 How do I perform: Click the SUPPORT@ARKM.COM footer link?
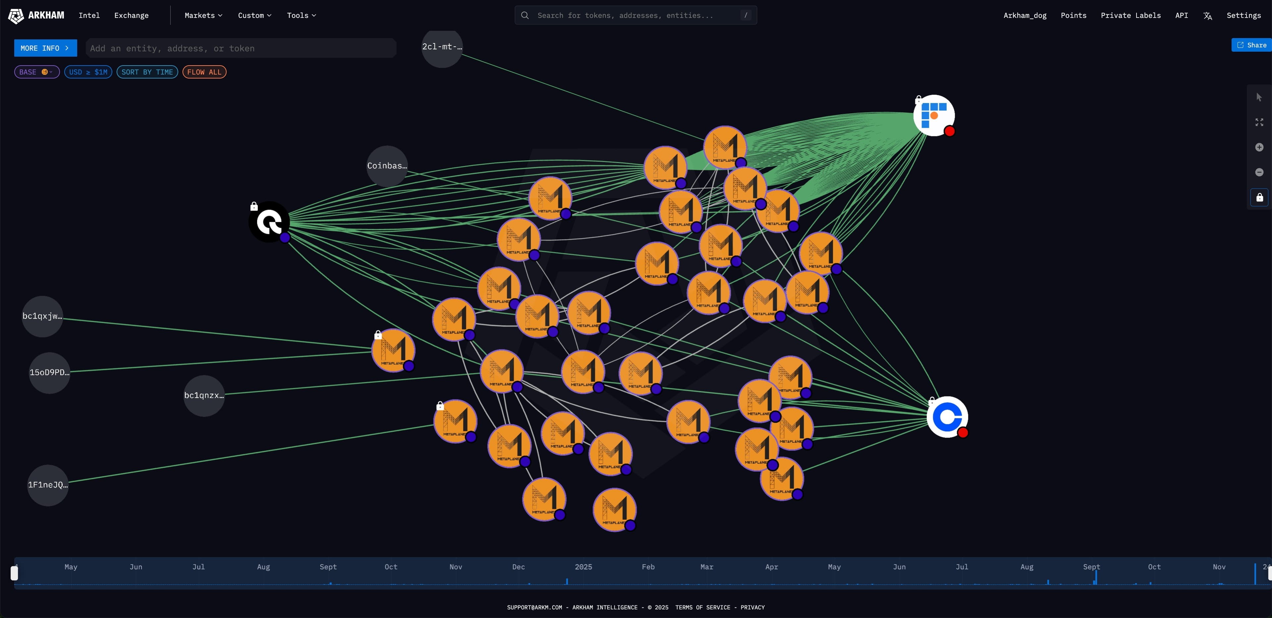pyautogui.click(x=534, y=608)
